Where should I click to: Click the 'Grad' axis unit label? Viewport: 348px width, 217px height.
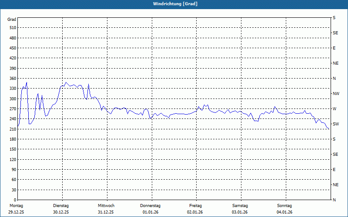12,20
